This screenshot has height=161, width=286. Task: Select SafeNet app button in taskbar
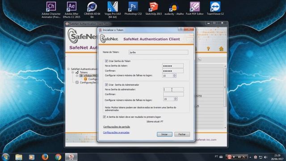click(x=71, y=157)
